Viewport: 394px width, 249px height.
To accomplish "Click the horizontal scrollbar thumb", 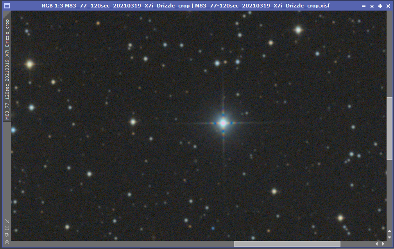I will coord(287,244).
